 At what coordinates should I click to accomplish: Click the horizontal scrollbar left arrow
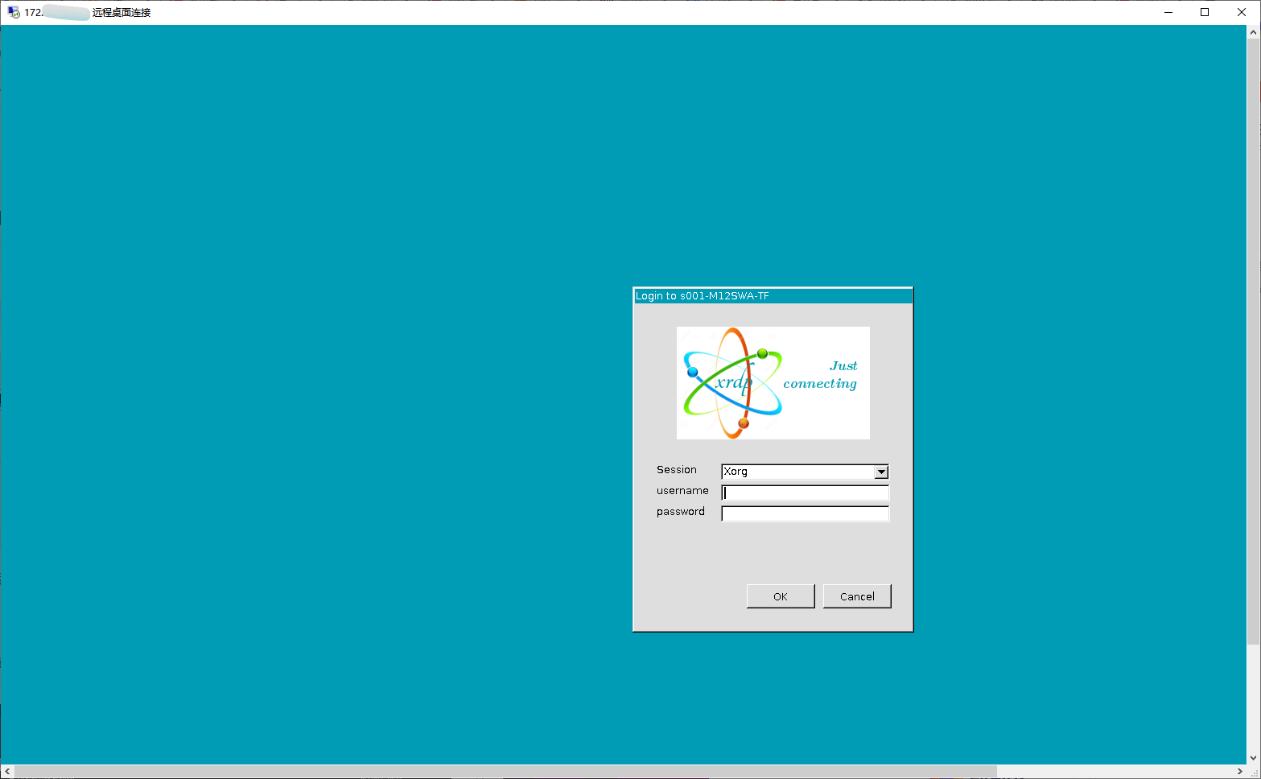pyautogui.click(x=7, y=772)
